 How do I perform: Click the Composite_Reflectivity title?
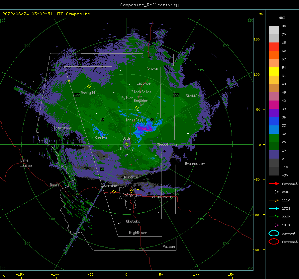click(149, 5)
